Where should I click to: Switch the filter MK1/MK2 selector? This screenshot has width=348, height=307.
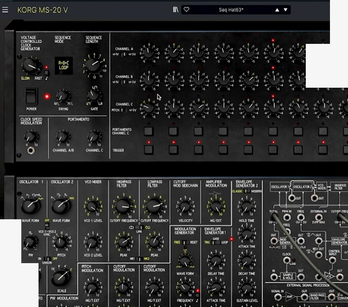pos(139,259)
